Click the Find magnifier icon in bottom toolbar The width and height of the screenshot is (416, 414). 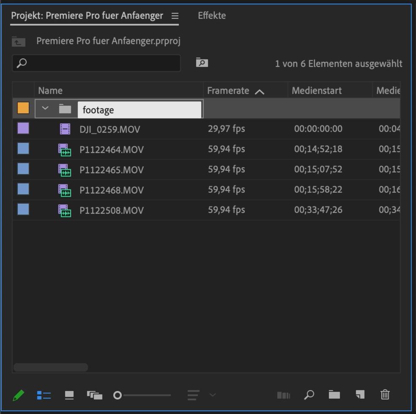pos(309,395)
